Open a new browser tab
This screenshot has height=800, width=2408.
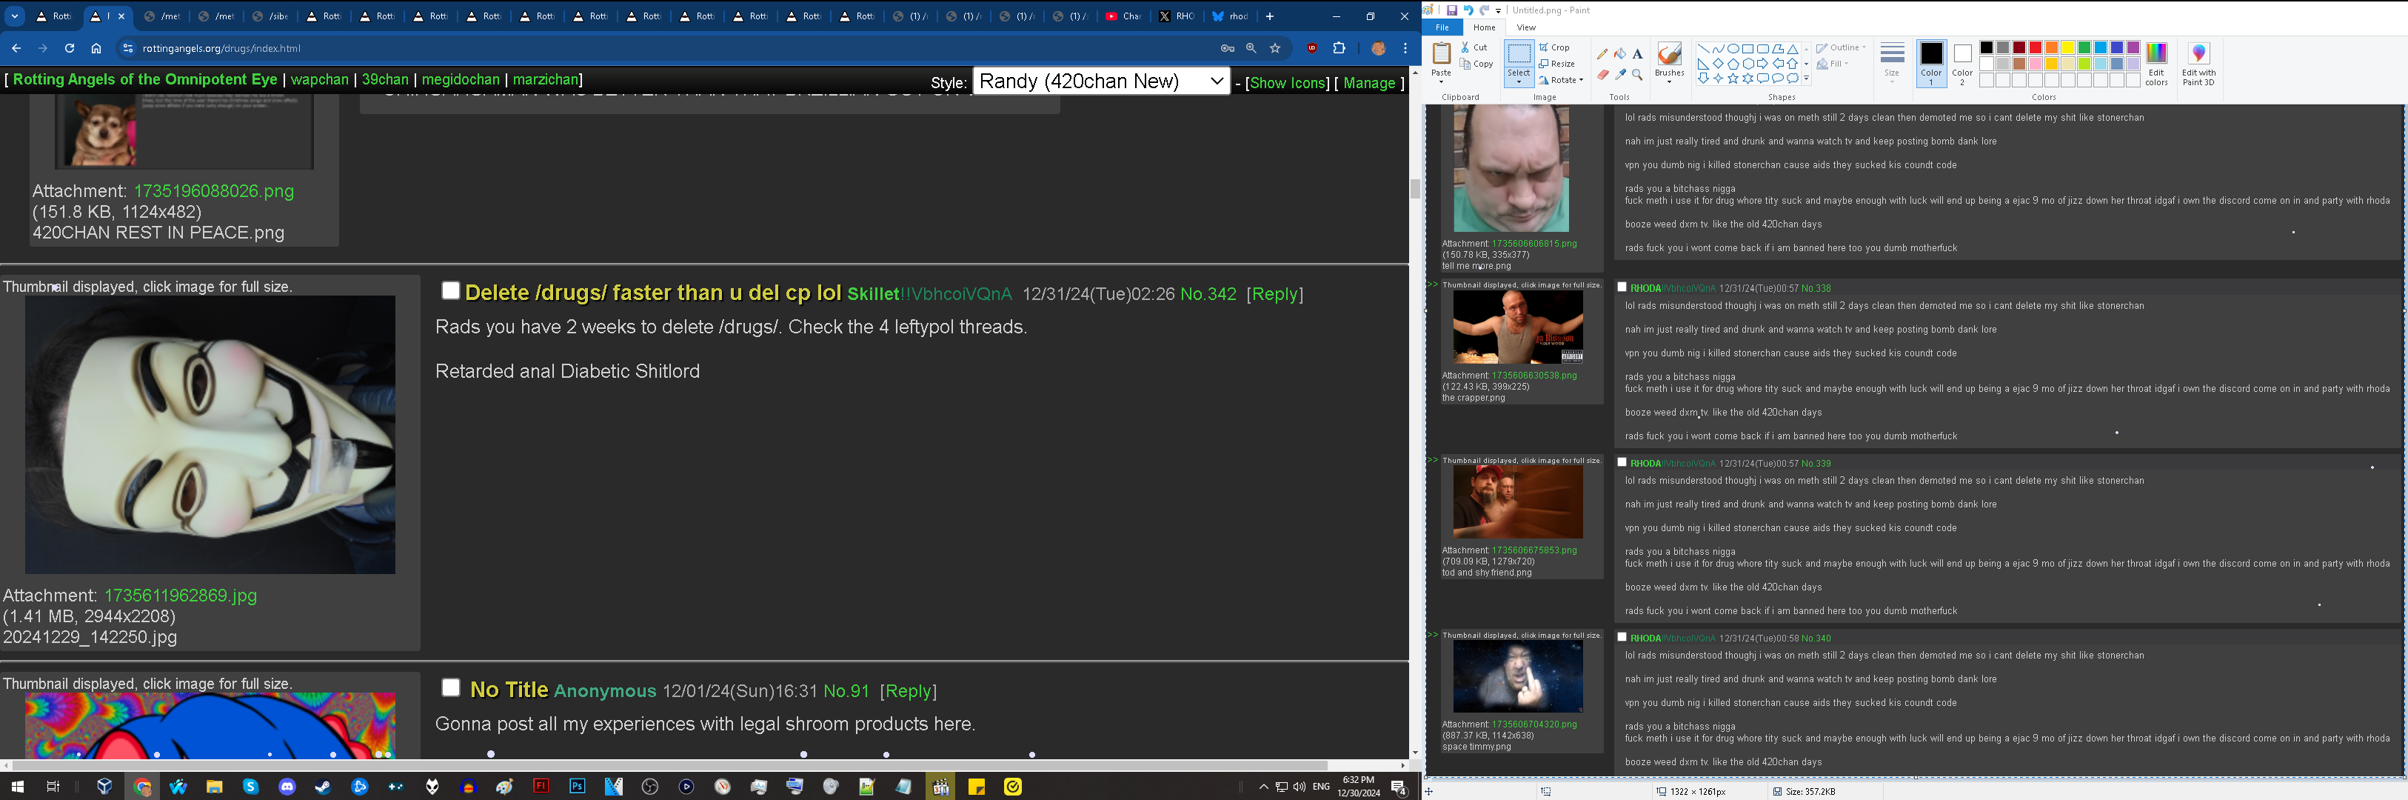click(1269, 16)
